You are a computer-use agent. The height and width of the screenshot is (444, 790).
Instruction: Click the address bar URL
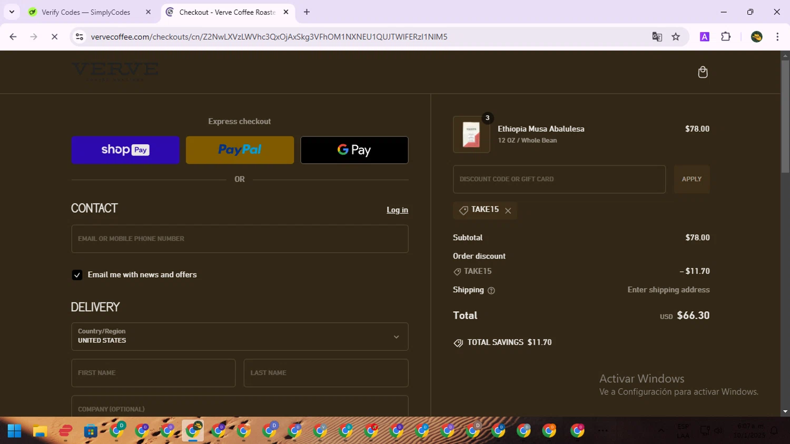pyautogui.click(x=269, y=37)
